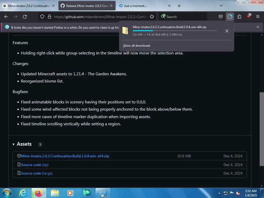
Task: Click the page's vertical scrollbar thumb
Action: 262,129
